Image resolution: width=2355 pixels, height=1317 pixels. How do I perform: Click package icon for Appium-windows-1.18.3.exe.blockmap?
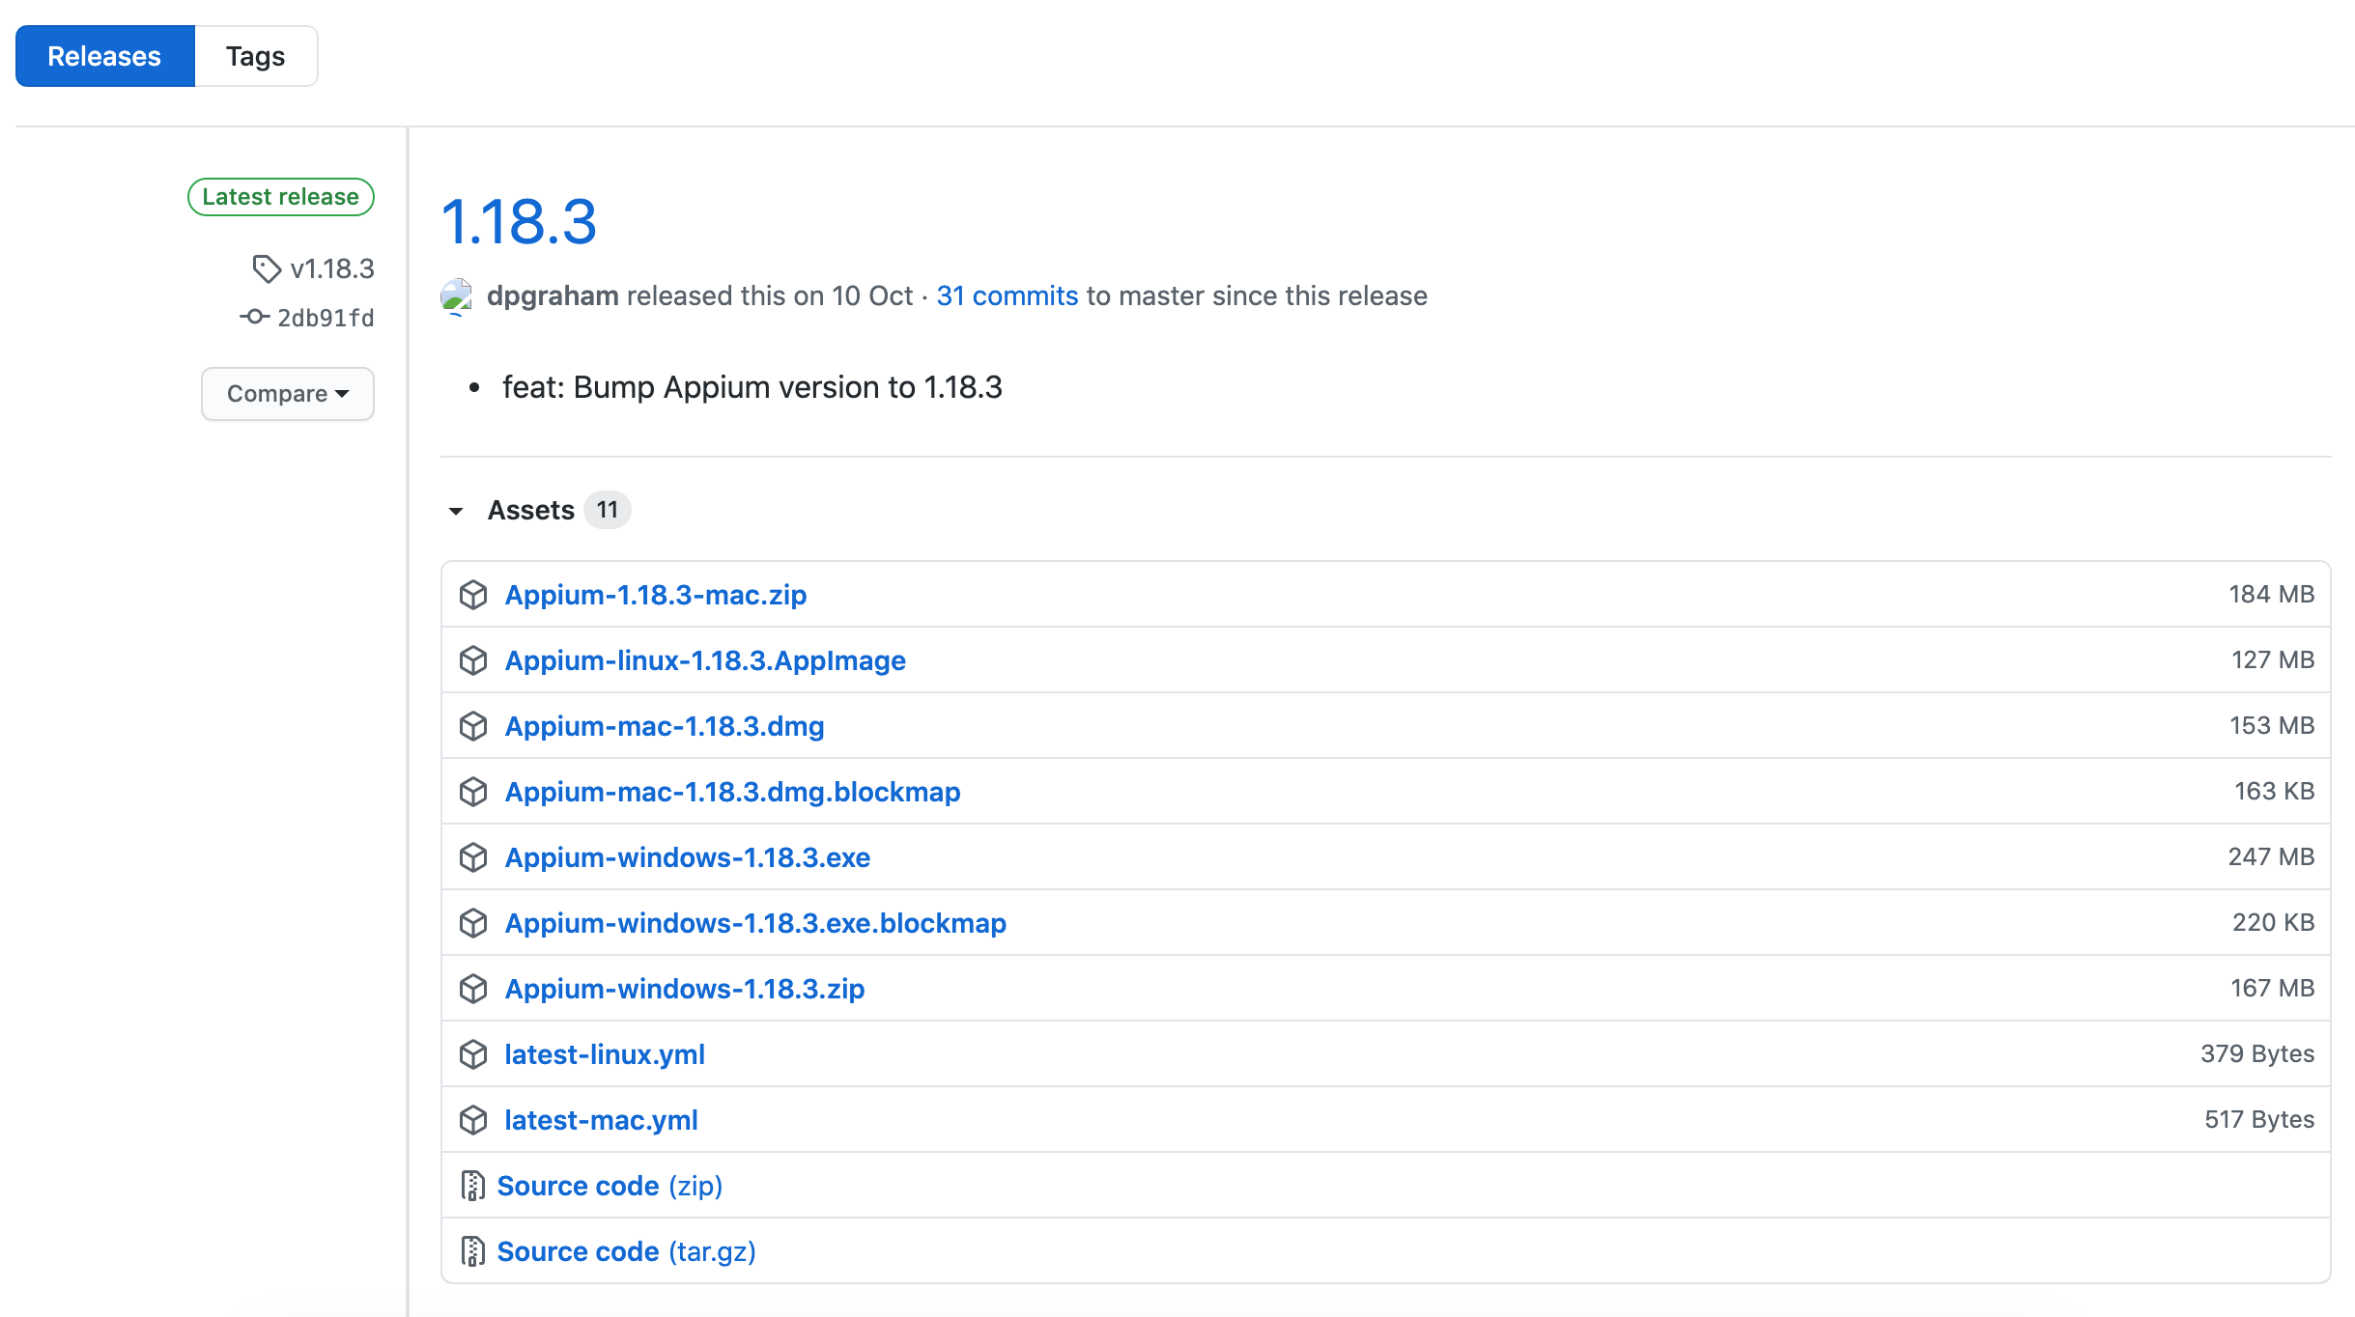(473, 923)
